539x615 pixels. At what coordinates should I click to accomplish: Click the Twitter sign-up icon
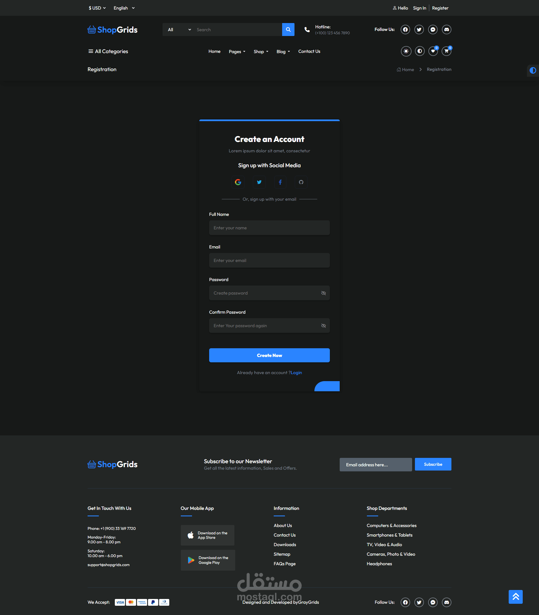pos(259,182)
